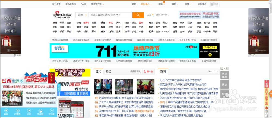Click the page scrollbar up arrow

click(x=270, y=2)
